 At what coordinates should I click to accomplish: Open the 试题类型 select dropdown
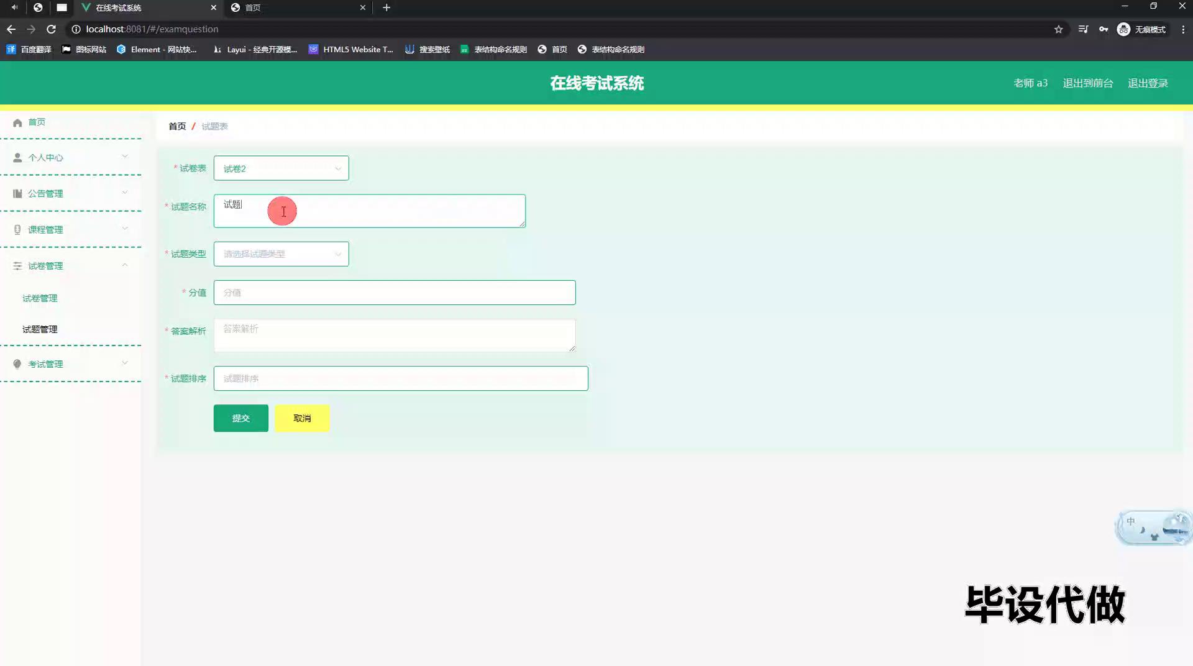coord(281,254)
